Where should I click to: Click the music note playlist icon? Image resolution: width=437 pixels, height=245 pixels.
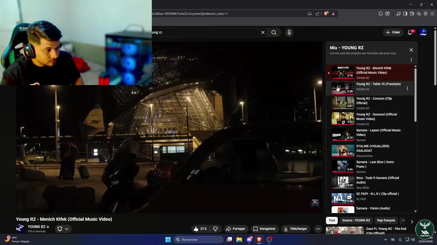pos(398,14)
